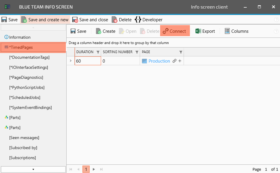Click link icon beside Production

174,61
